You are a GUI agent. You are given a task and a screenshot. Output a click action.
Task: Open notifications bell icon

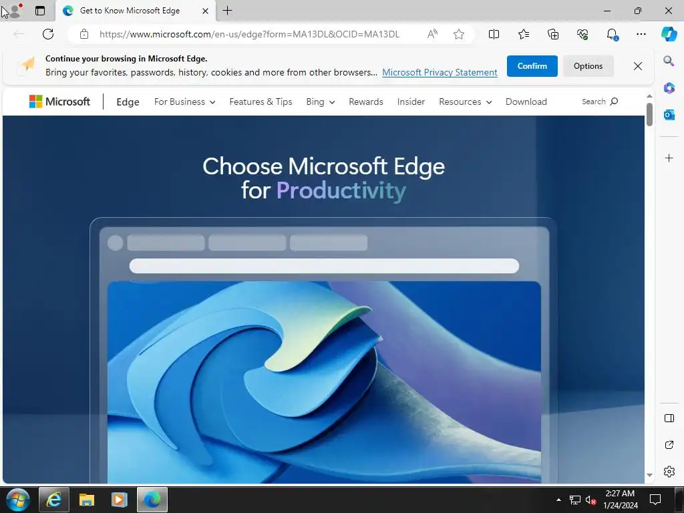pyautogui.click(x=612, y=34)
